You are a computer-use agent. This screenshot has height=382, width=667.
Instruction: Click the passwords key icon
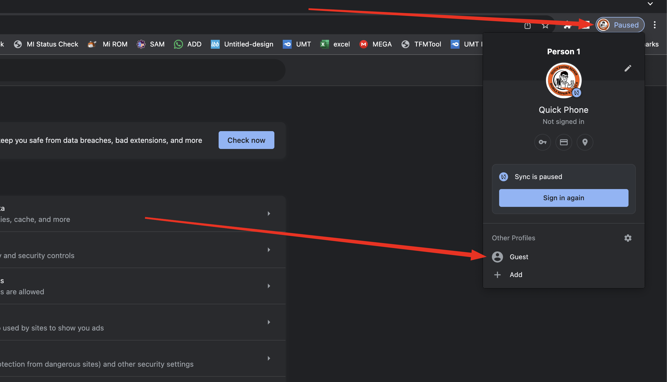pos(542,142)
